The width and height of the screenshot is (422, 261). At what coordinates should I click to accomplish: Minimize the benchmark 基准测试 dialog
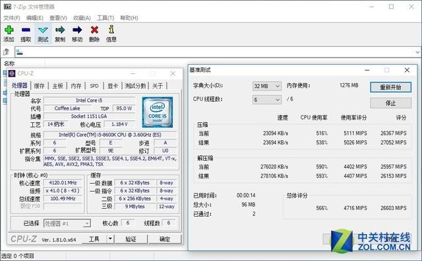coord(367,70)
